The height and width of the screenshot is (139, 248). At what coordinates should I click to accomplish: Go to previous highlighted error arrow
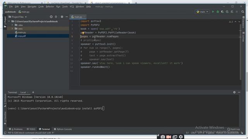tap(235, 22)
